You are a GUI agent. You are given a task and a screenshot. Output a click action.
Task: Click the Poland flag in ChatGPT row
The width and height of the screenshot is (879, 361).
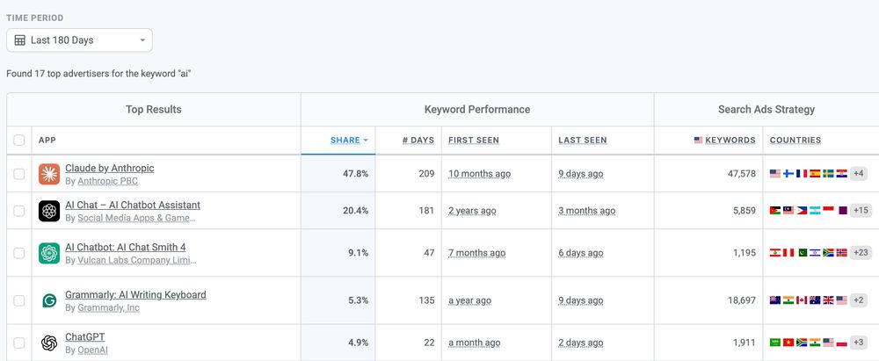tap(841, 342)
